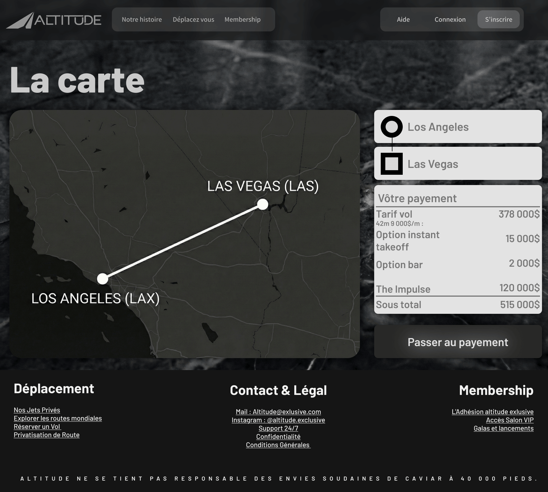The width and height of the screenshot is (548, 492).
Task: Click the Option bar label
Action: point(399,265)
